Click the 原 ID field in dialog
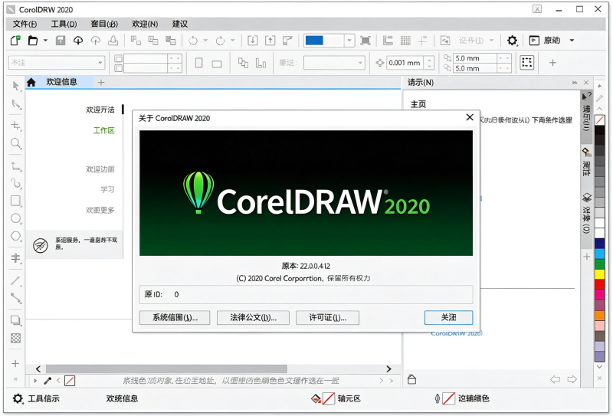 pyautogui.click(x=306, y=294)
